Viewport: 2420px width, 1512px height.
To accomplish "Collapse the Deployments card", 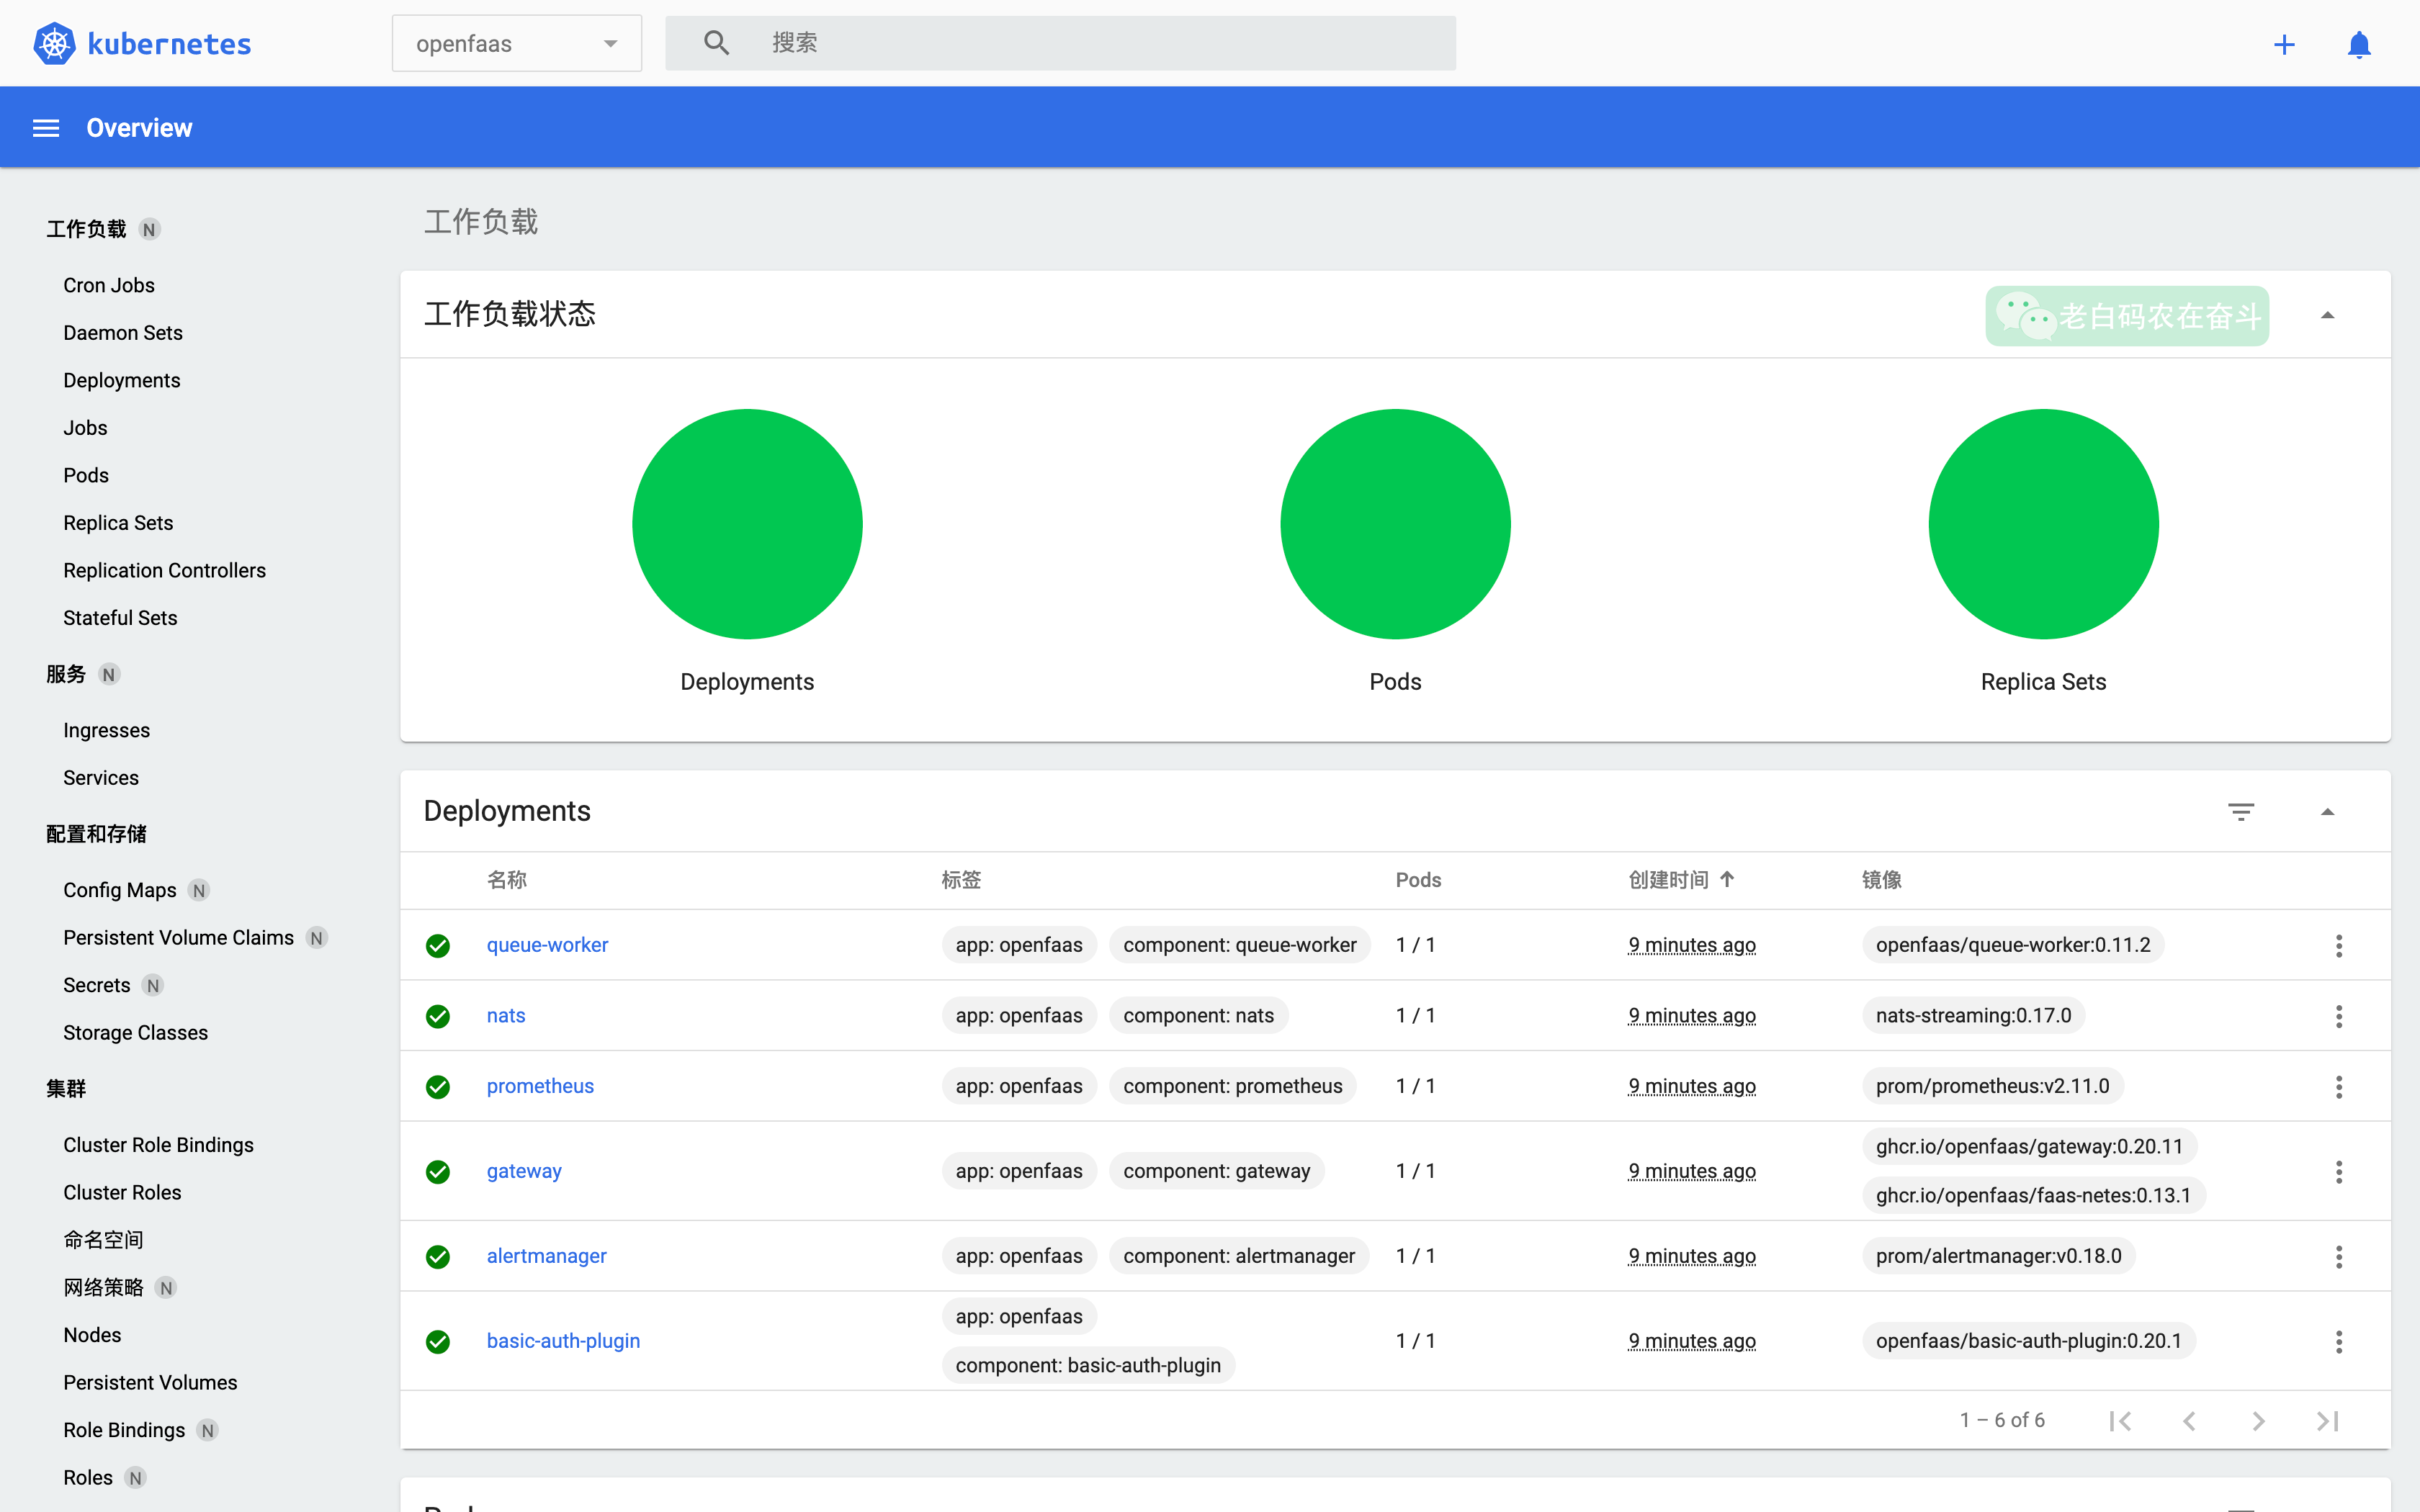I will pyautogui.click(x=2327, y=811).
